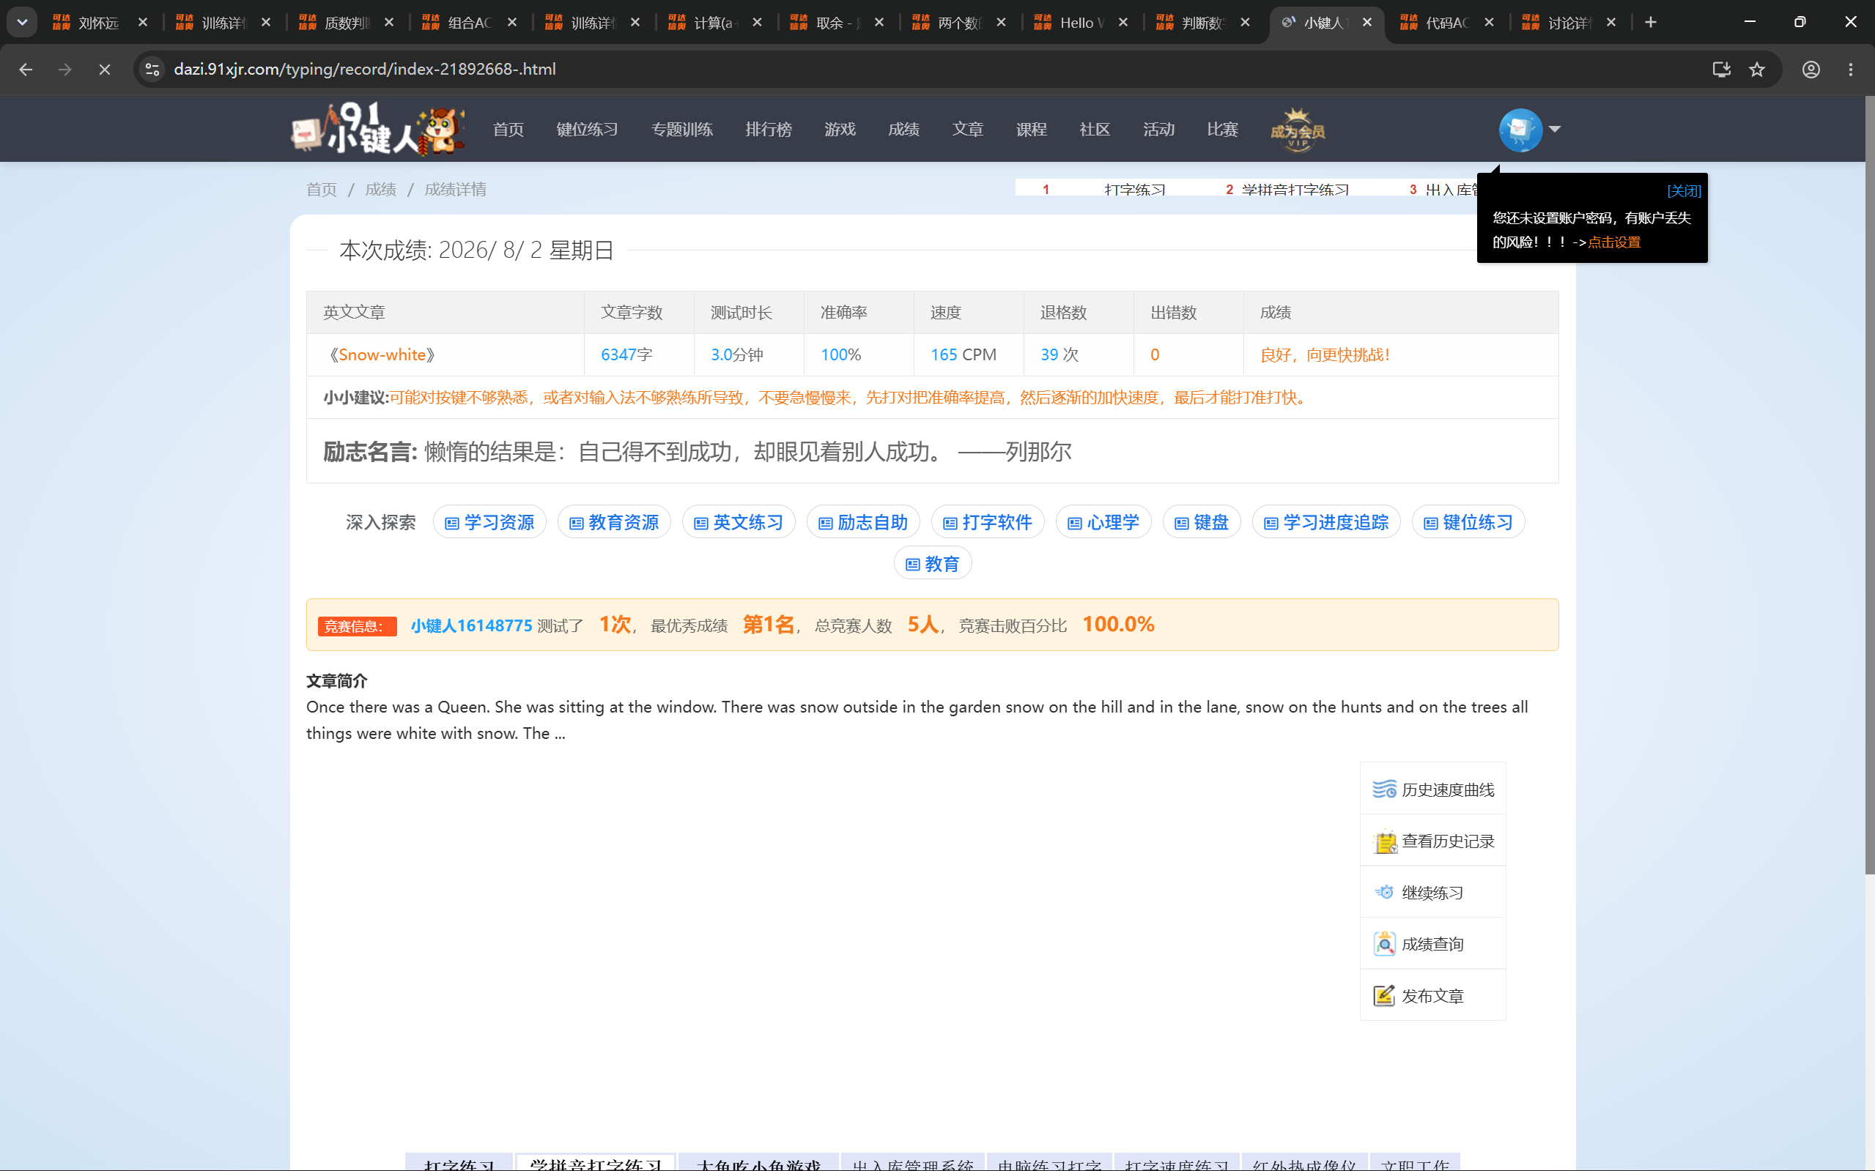Bookmark this page with the star

pyautogui.click(x=1756, y=70)
